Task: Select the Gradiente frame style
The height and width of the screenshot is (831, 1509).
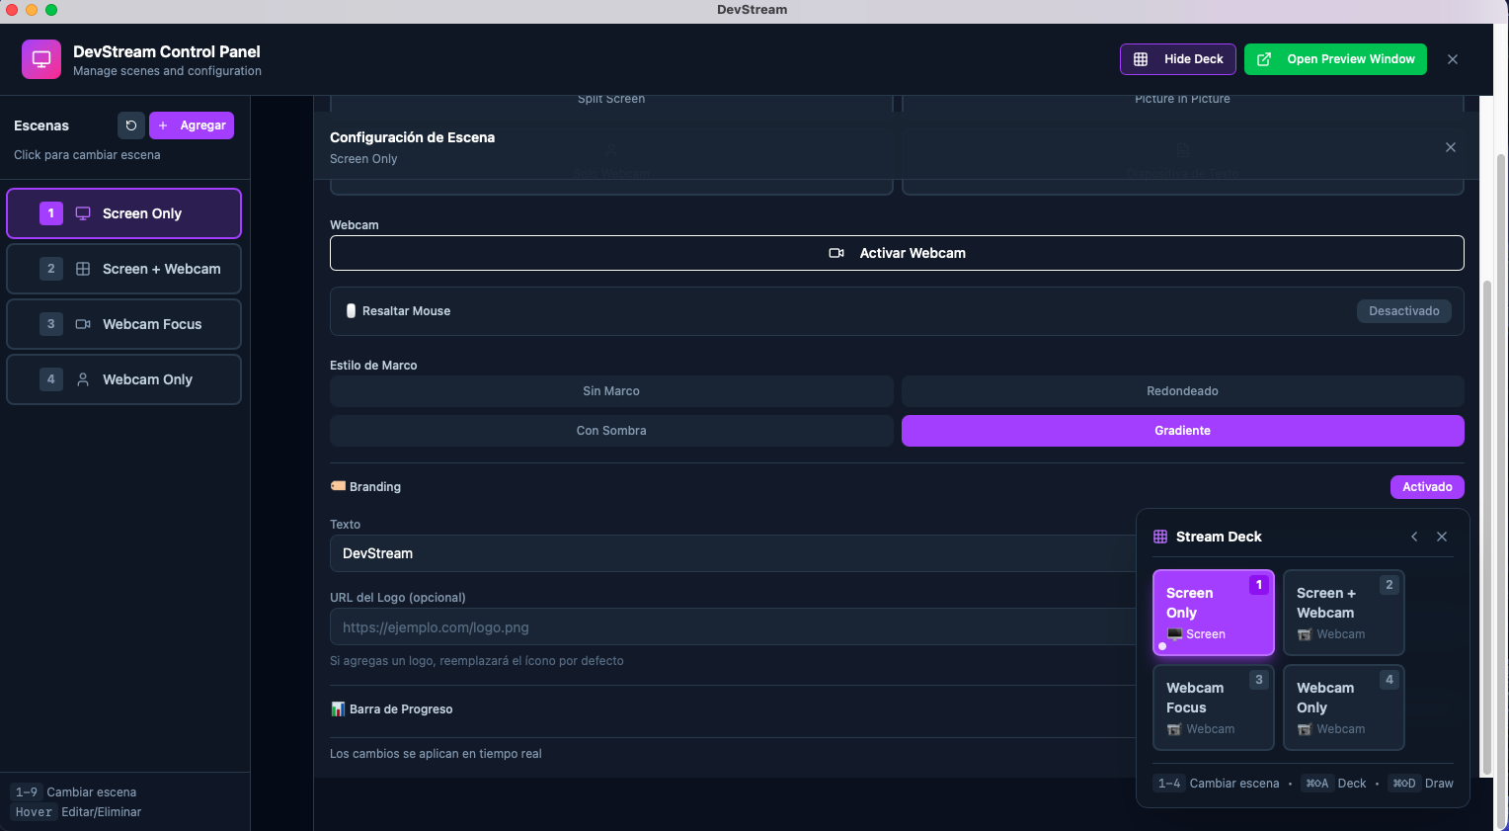Action: [x=1181, y=430]
